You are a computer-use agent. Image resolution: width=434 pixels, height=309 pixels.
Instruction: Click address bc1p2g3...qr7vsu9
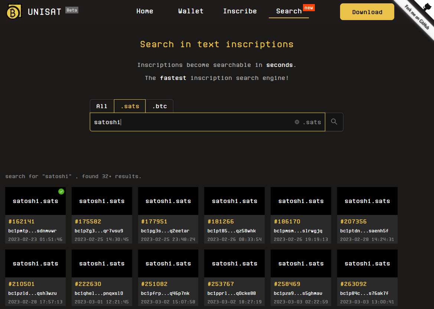coord(99,231)
